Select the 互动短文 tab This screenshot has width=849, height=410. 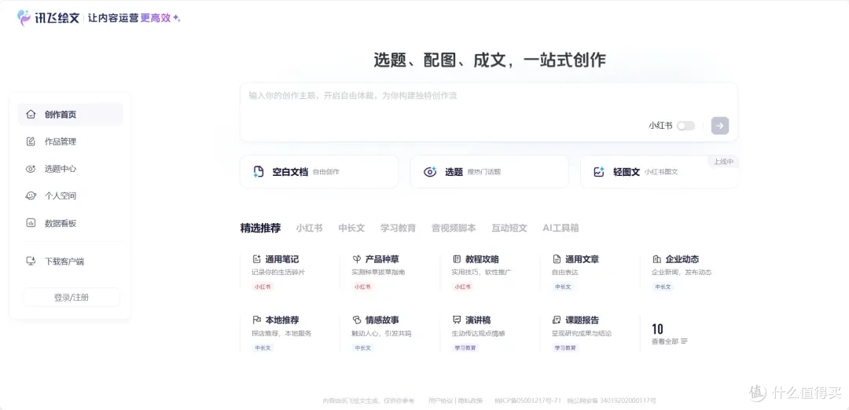click(509, 228)
